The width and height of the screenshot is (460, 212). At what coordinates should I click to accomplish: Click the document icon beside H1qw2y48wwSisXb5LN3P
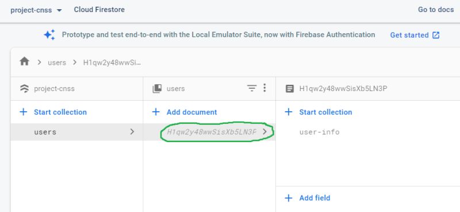(290, 89)
